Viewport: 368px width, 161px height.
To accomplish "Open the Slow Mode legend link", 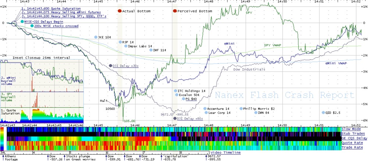I will click(x=351, y=129).
